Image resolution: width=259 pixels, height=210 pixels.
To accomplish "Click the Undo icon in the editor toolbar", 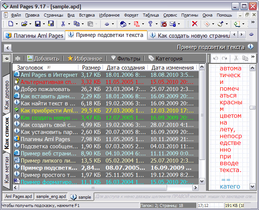I will (x=216, y=58).
